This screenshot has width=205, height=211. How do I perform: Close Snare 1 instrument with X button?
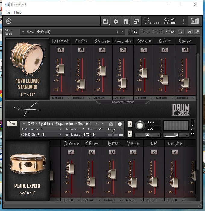193,121
